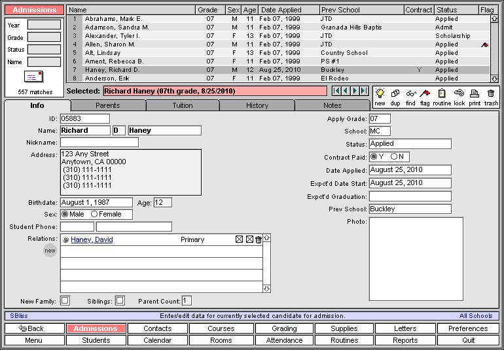Click the Nickname field

(99, 143)
